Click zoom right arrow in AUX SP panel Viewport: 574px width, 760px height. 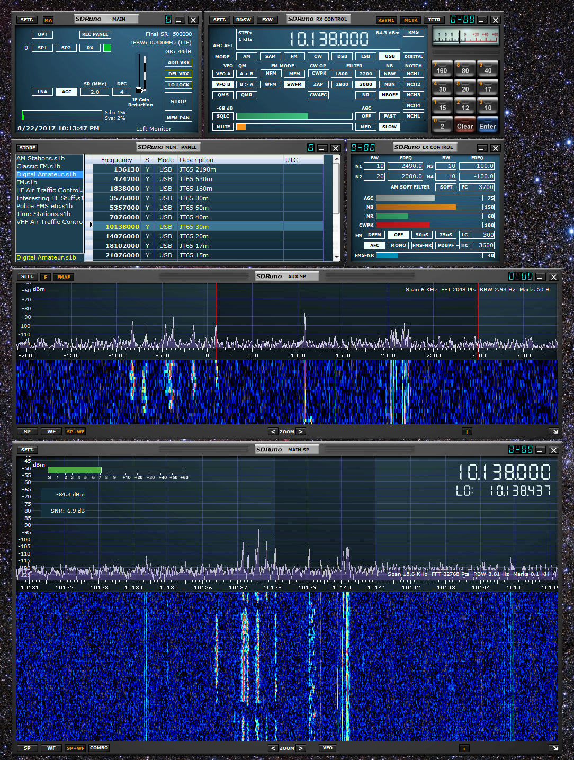(300, 432)
